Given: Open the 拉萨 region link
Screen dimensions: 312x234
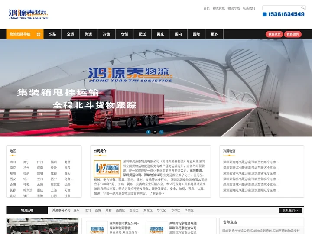Looking at the screenshot, I should click(x=26, y=173).
